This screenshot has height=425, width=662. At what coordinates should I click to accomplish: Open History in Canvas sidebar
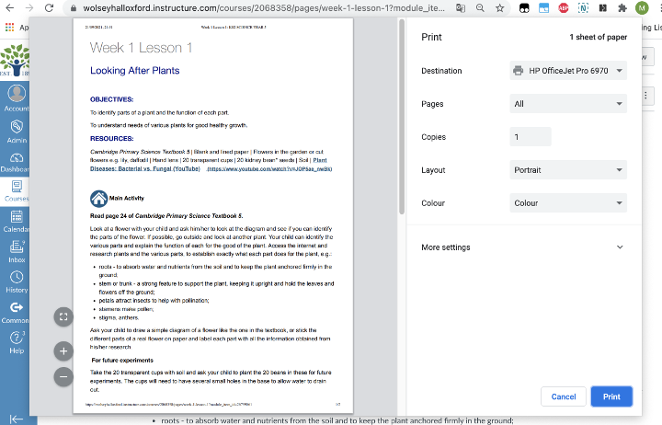[17, 282]
